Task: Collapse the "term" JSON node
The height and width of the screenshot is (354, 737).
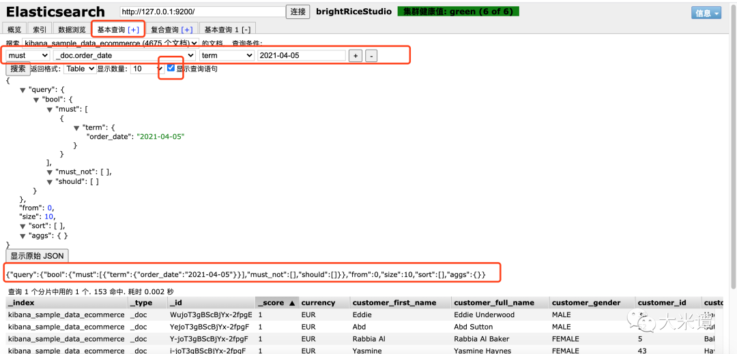Action: (76, 127)
